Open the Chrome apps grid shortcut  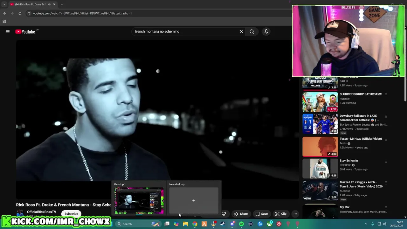[x=4, y=21]
